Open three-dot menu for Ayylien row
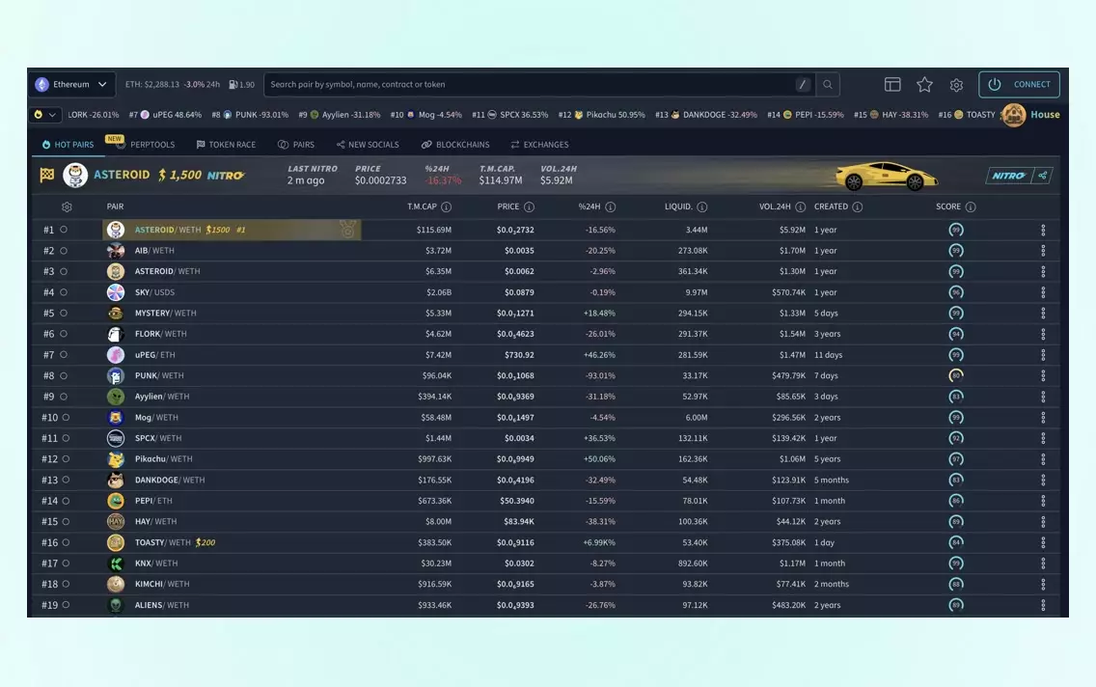1096x687 pixels. (1043, 397)
